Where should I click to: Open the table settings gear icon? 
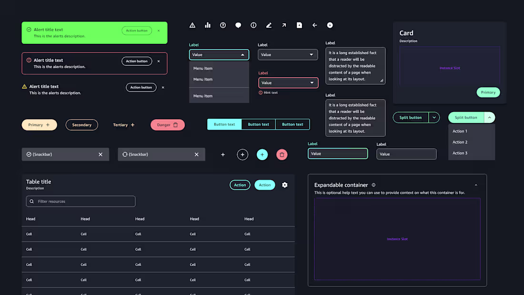coord(284,185)
